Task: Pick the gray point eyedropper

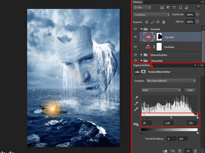Action: point(136,104)
